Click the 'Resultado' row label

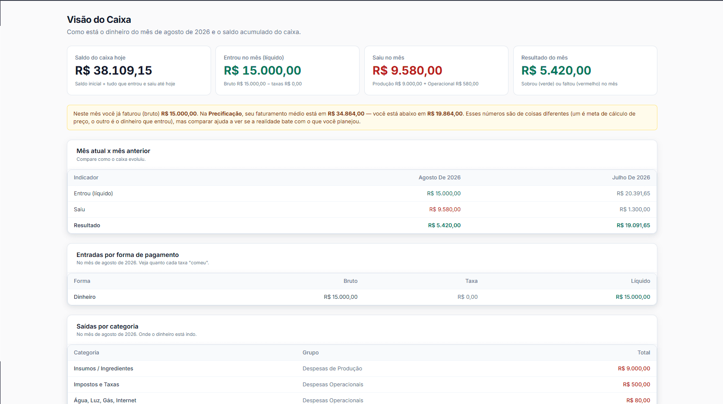point(87,225)
